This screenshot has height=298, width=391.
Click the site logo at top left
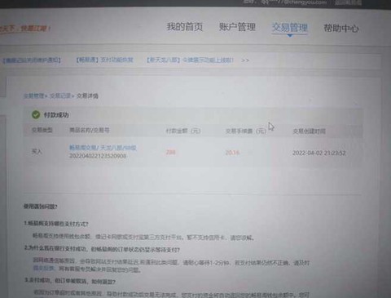click(25, 29)
